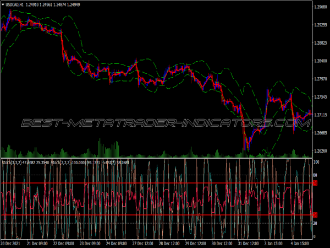Click the 20 Dec 2021 date label
Image resolution: width=330 pixels, height=248 pixels.
tap(10, 244)
